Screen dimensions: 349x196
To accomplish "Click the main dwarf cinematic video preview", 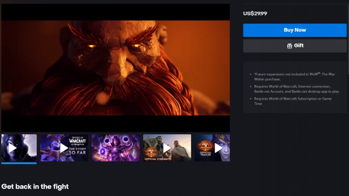I will (x=116, y=68).
